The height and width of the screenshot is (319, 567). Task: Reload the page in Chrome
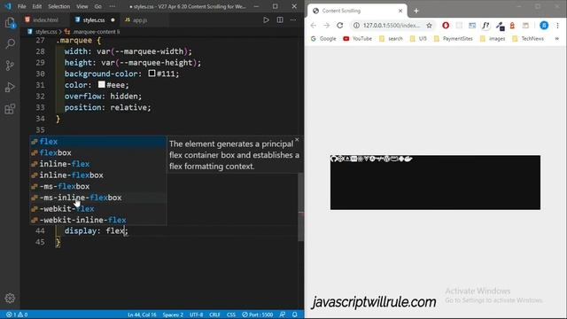point(339,26)
